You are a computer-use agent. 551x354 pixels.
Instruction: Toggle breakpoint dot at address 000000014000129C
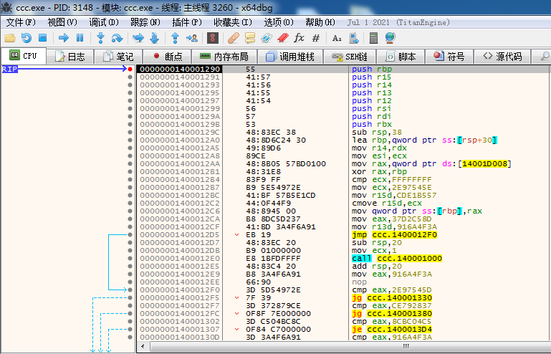(130, 132)
